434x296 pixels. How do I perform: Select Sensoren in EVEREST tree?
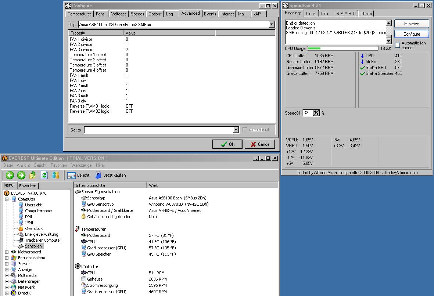click(x=33, y=246)
